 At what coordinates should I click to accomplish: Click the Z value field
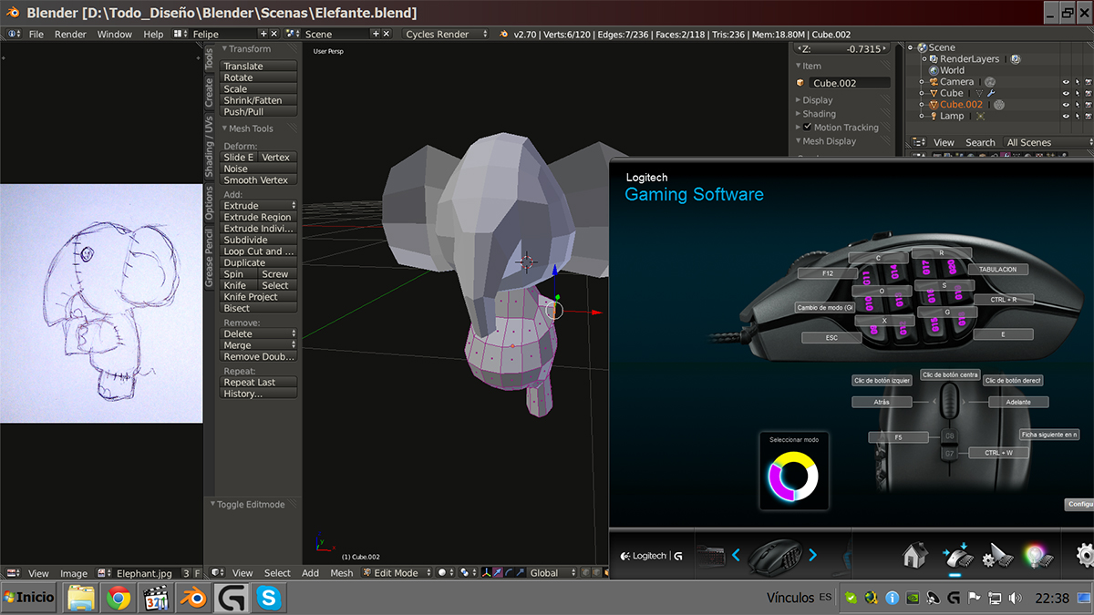tap(842, 49)
